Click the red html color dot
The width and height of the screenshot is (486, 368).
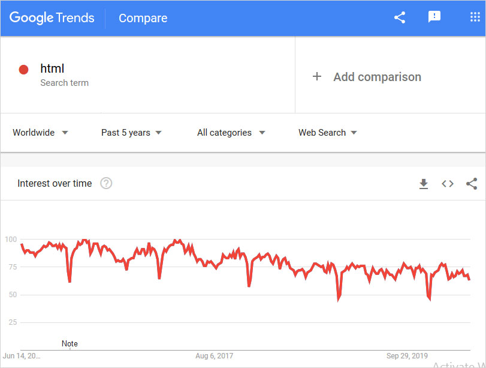pos(24,70)
